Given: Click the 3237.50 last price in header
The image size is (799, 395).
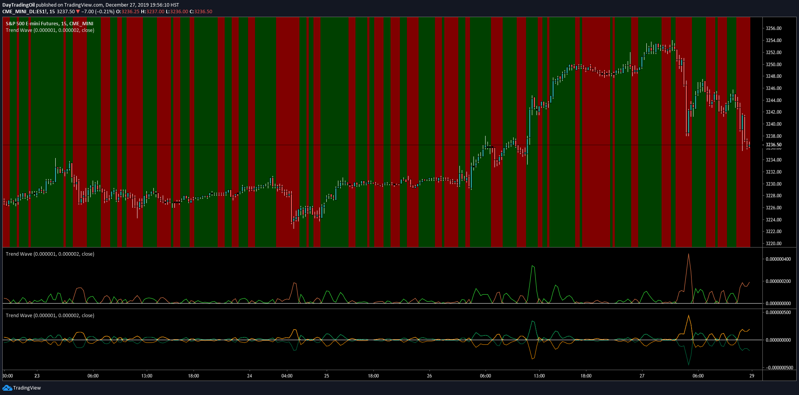Looking at the screenshot, I should point(65,12).
